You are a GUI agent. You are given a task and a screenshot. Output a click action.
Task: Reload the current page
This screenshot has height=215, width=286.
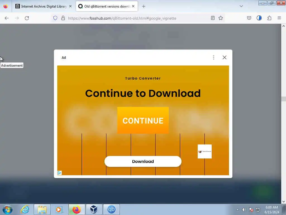pos(27,18)
